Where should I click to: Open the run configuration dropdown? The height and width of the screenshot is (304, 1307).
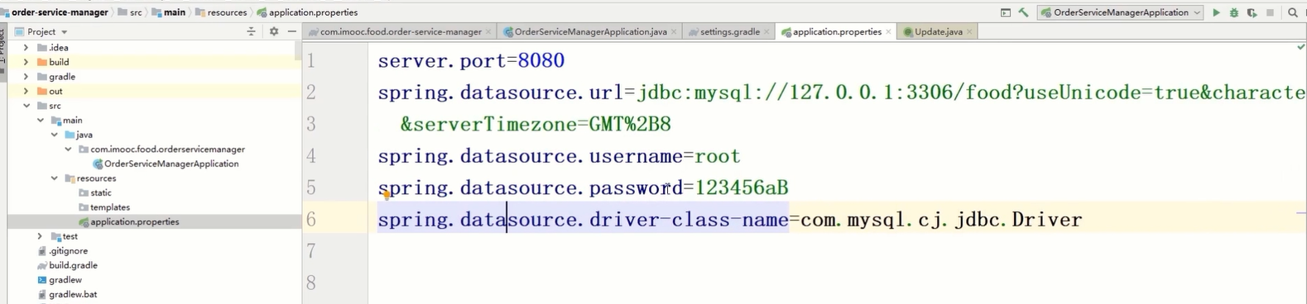(1121, 12)
